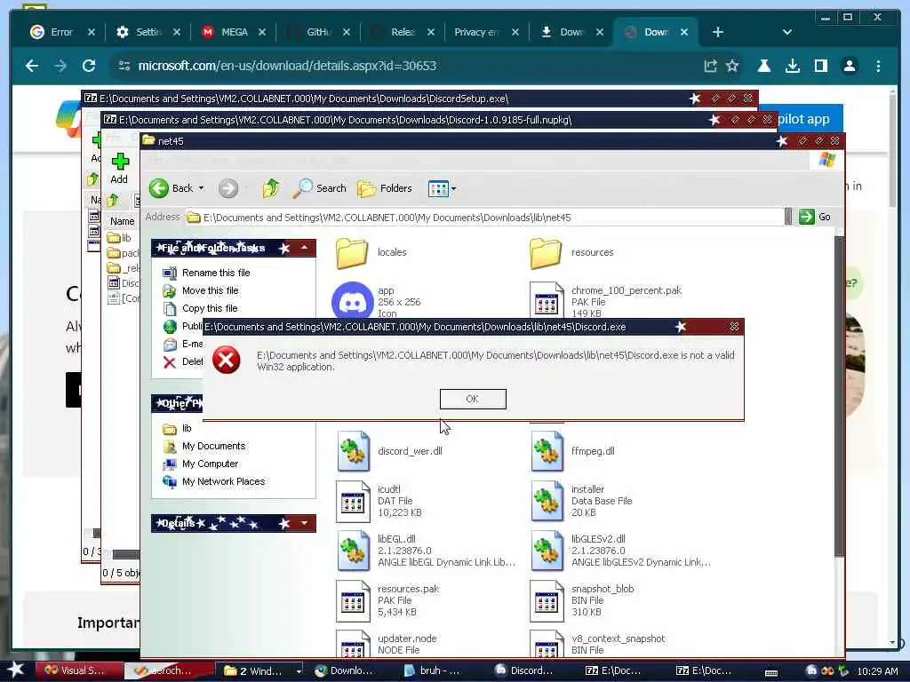Open My Network Places link

223,482
